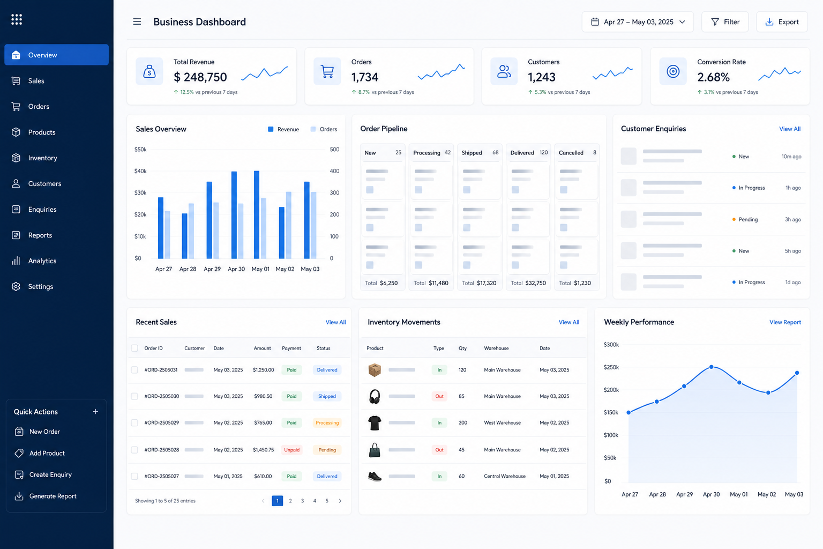Open the Apr 27 – May 03, 2025 date dropdown

coord(638,22)
